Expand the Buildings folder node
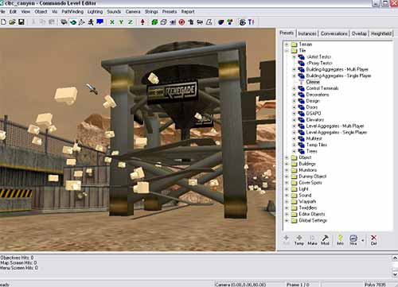This screenshot has height=287, width=398. coord(287,164)
